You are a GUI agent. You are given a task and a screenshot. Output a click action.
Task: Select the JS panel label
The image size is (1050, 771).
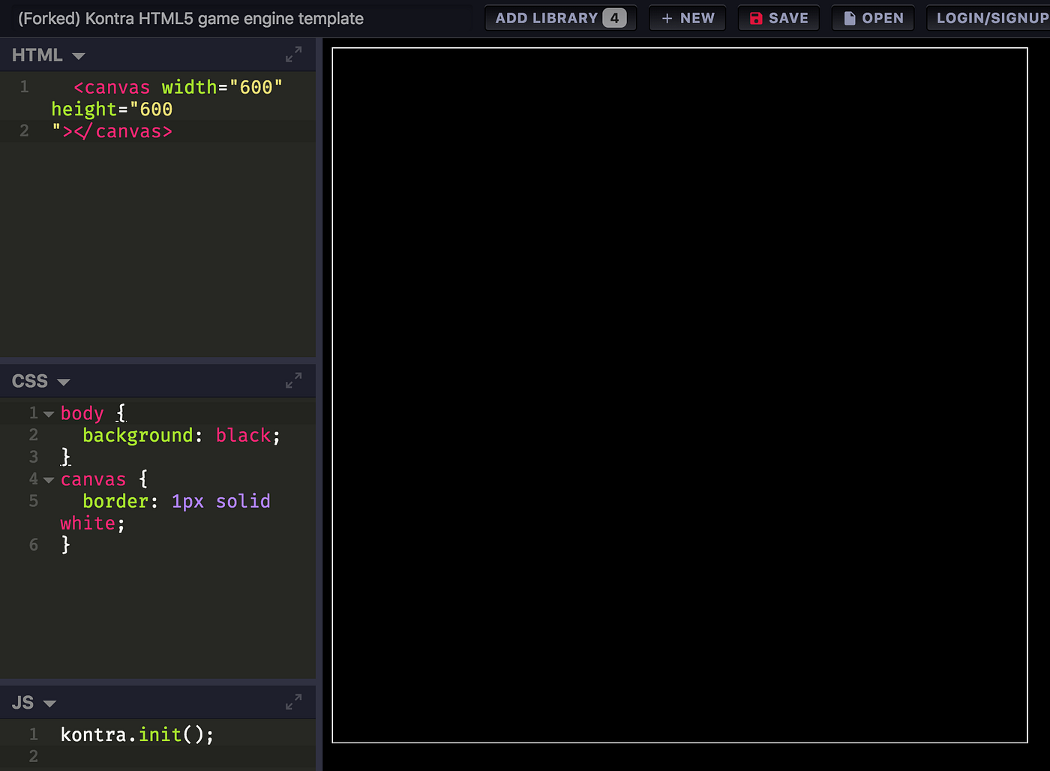tap(23, 703)
